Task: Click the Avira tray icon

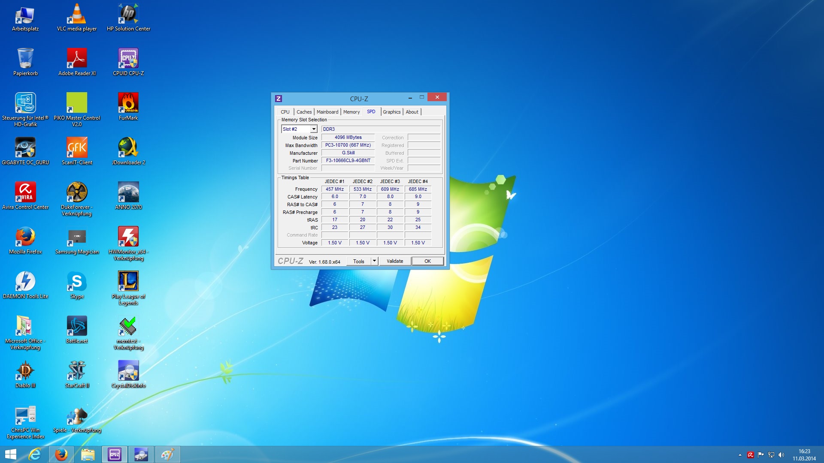Action: [x=750, y=455]
